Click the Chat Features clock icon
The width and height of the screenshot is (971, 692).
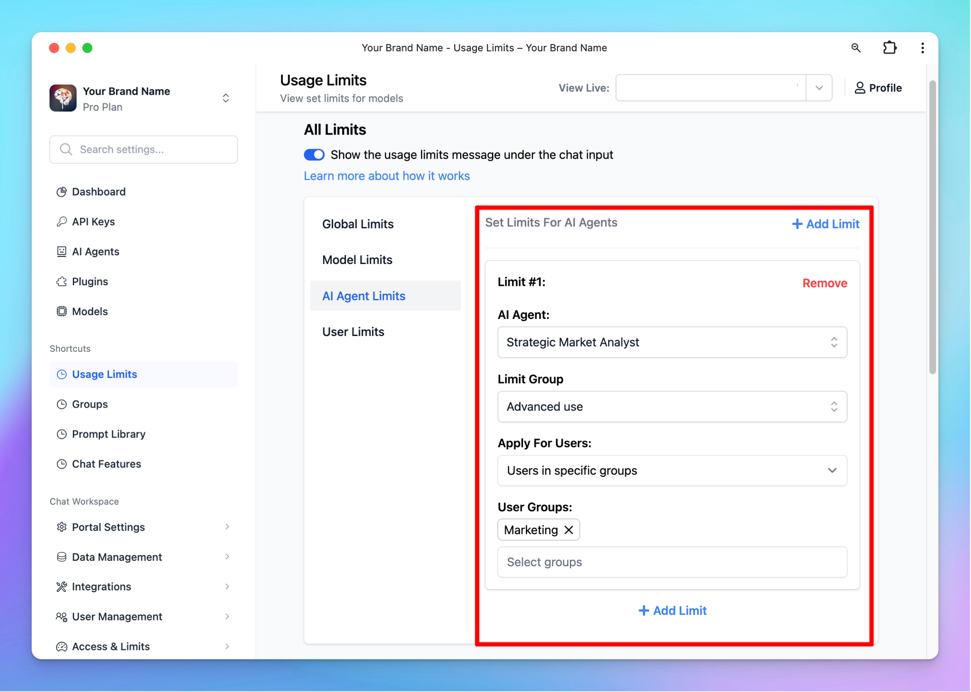(62, 464)
